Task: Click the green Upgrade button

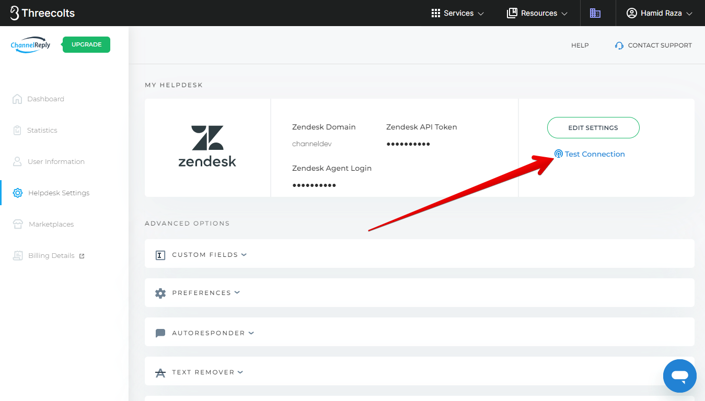Action: pyautogui.click(x=86, y=44)
